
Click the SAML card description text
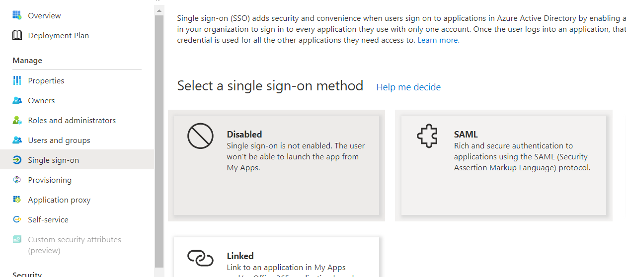pos(522,157)
